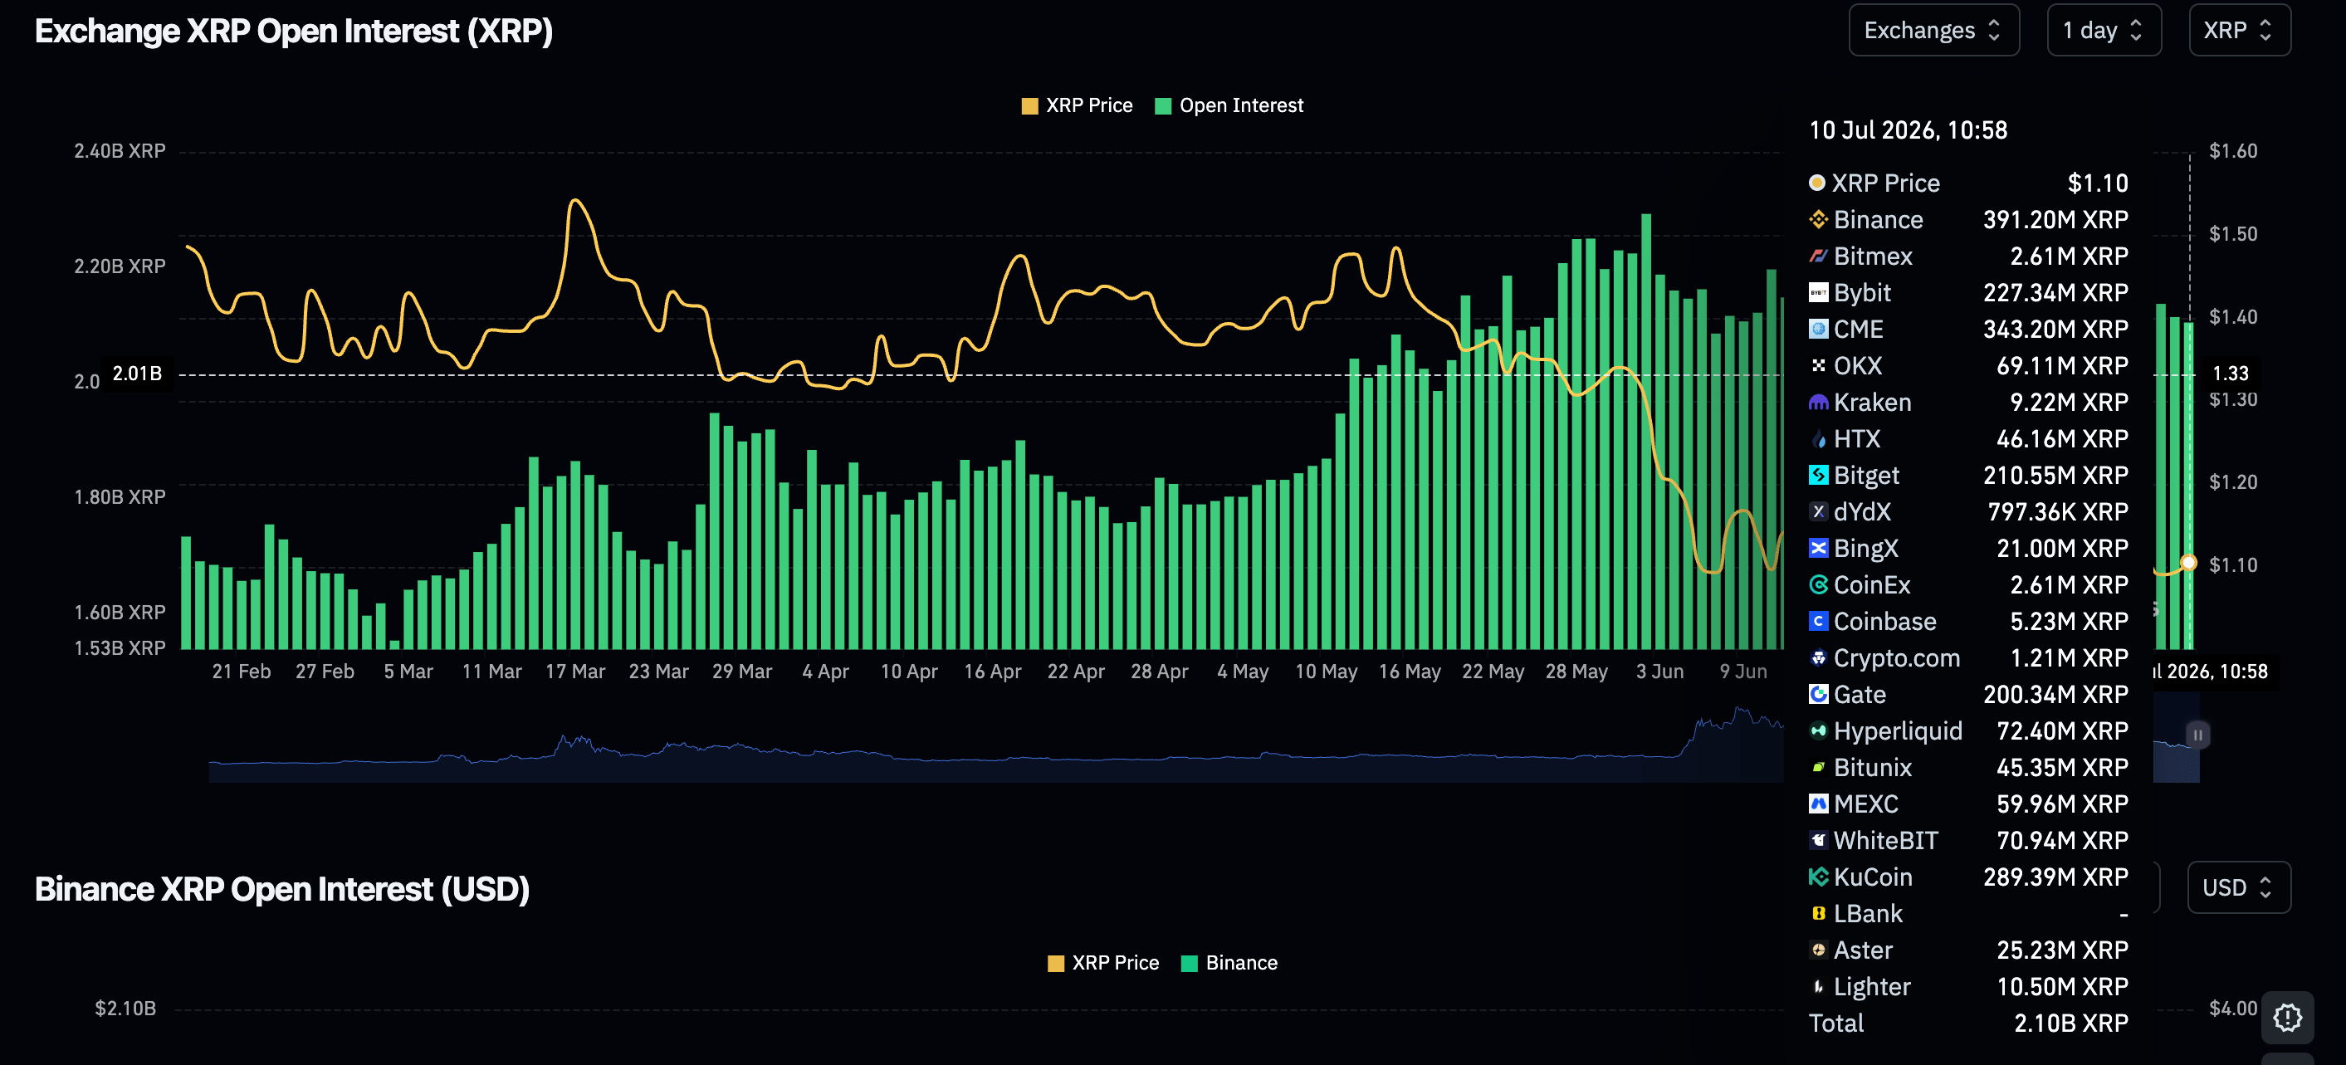
Task: Toggle XRP Price legend in top chart
Action: [x=1077, y=105]
